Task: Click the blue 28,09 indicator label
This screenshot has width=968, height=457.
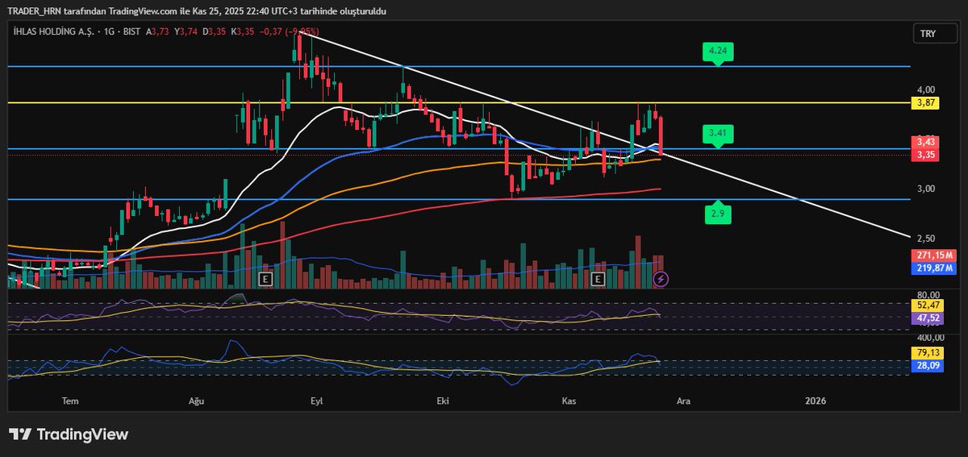Action: (x=926, y=365)
